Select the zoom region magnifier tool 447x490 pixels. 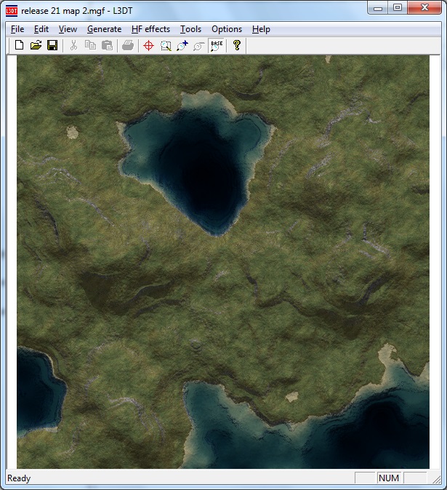pyautogui.click(x=166, y=46)
